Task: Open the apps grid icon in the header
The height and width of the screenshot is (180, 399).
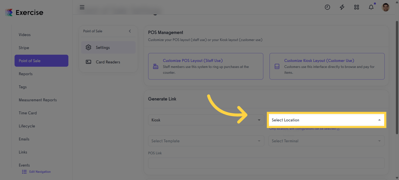Action: 356,7
